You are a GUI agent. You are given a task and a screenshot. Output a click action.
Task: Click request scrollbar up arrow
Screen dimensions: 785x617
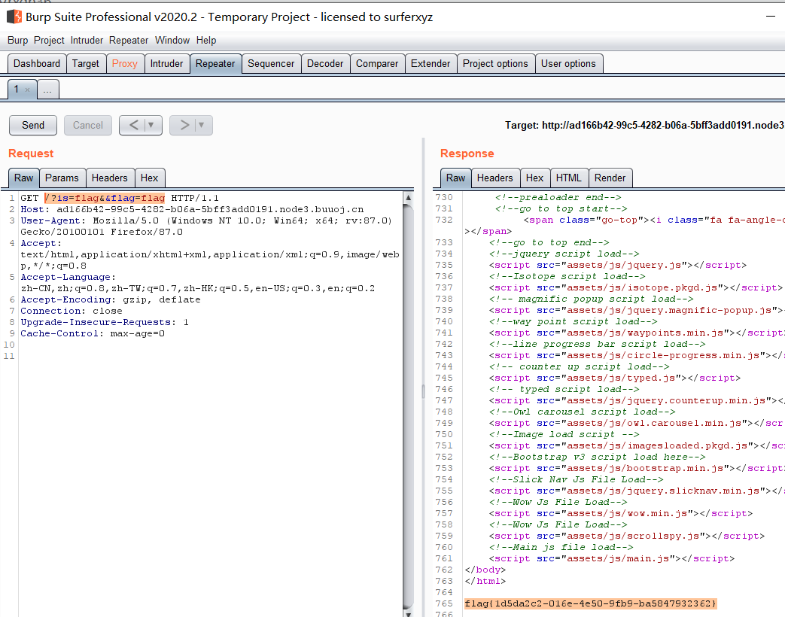[408, 199]
